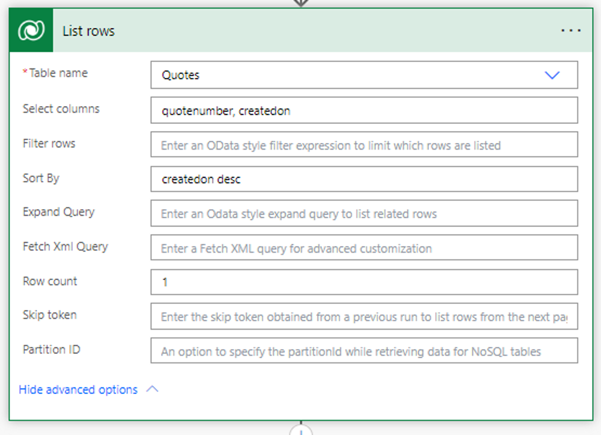
Task: Expand the Table name dropdown arrow
Action: click(x=552, y=75)
